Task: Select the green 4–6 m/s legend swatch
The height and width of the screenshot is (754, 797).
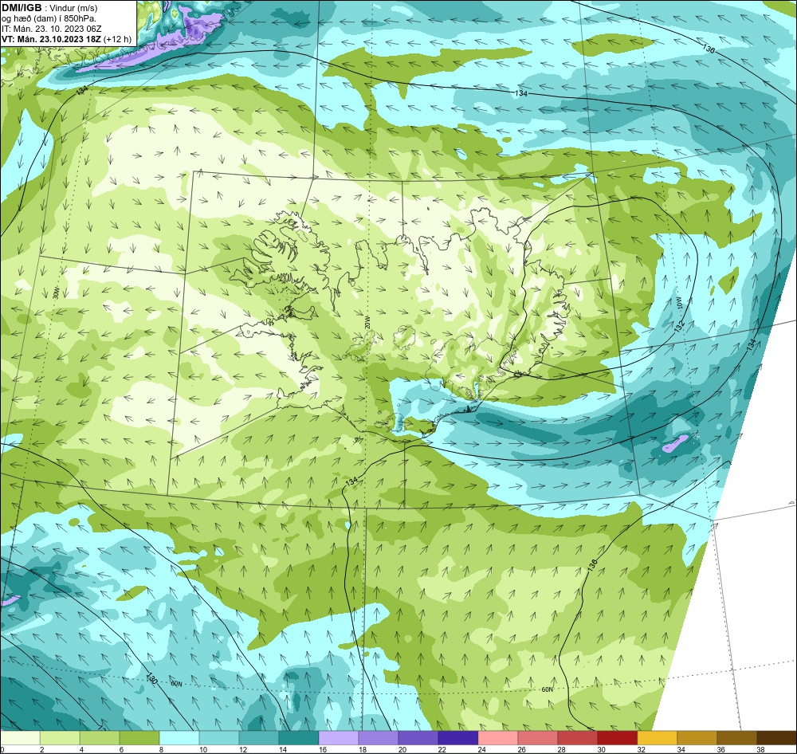Action: (x=100, y=738)
